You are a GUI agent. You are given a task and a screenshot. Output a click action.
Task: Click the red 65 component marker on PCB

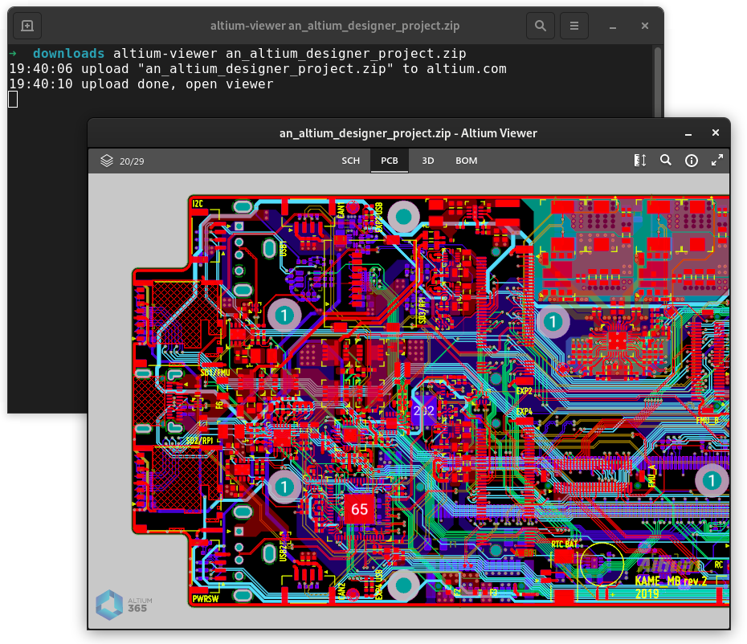(359, 509)
